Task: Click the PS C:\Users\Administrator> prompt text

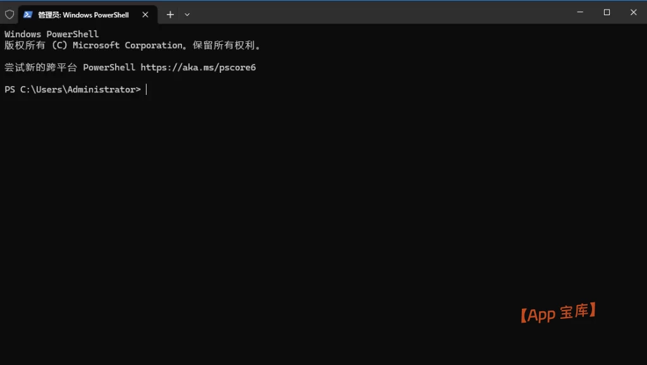Action: 73,90
